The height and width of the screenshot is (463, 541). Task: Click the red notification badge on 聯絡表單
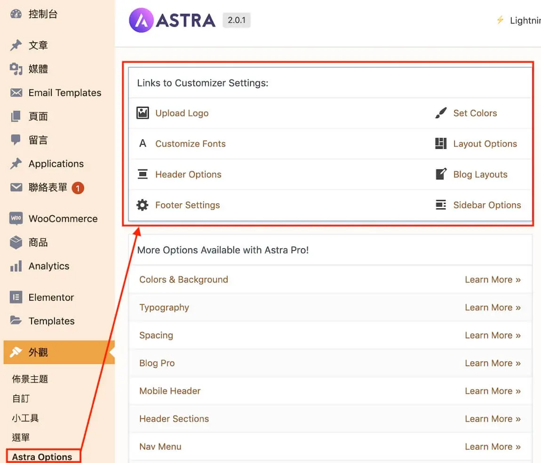(x=78, y=188)
